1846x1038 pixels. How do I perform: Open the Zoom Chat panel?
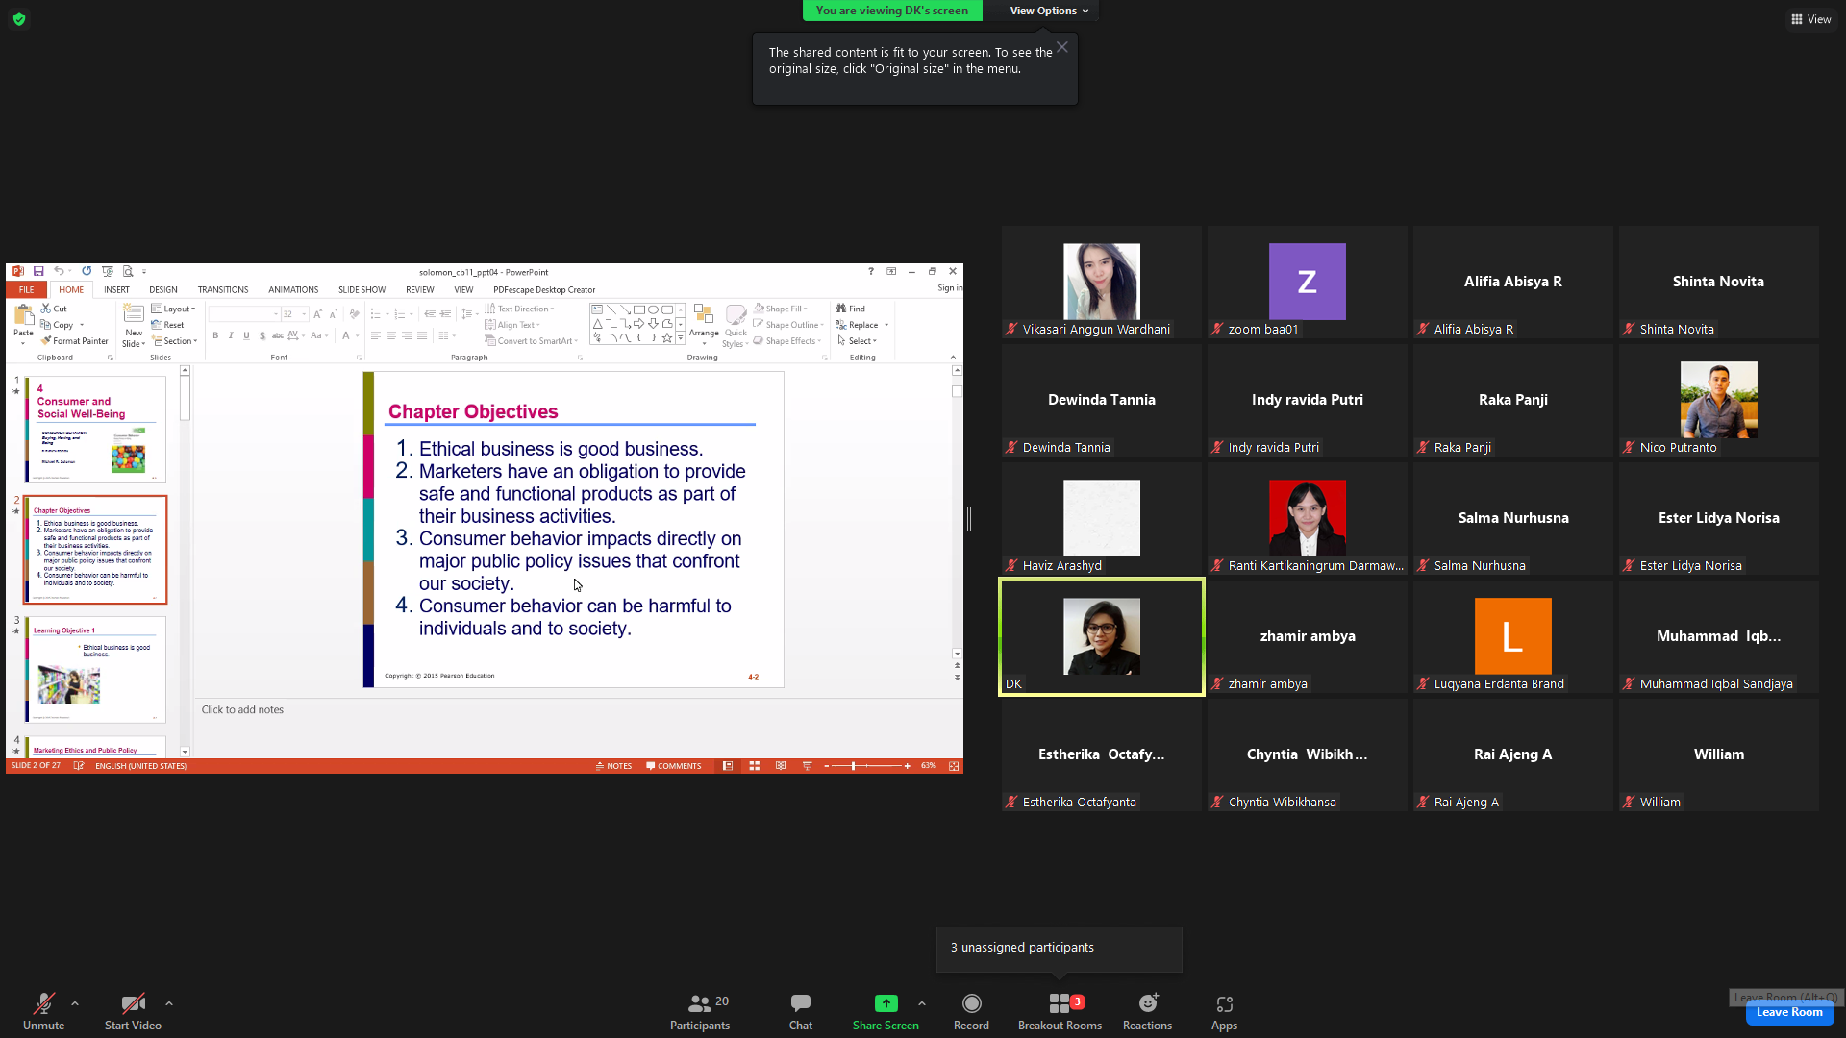click(x=801, y=1012)
